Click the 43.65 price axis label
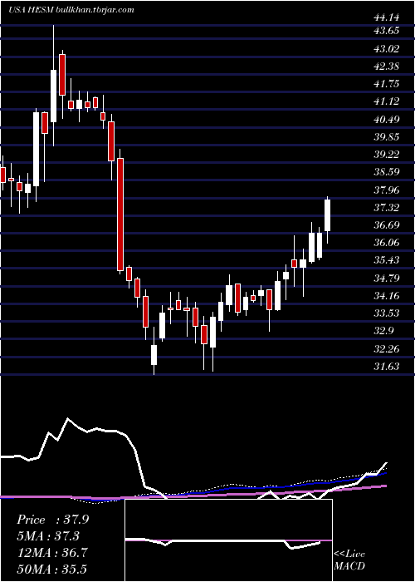The width and height of the screenshot is (415, 582). pyautogui.click(x=387, y=31)
